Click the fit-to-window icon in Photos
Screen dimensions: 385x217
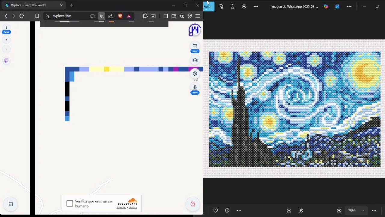point(339,211)
